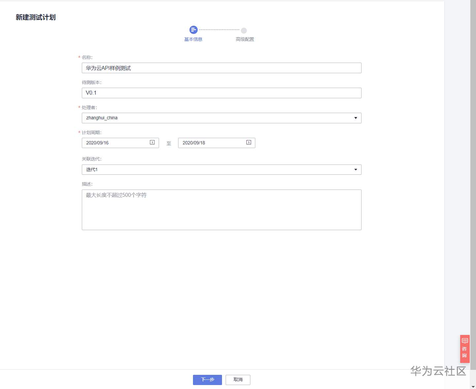Open the 咨询 chat widget
Viewport: 476px width, 389px height.
464,349
